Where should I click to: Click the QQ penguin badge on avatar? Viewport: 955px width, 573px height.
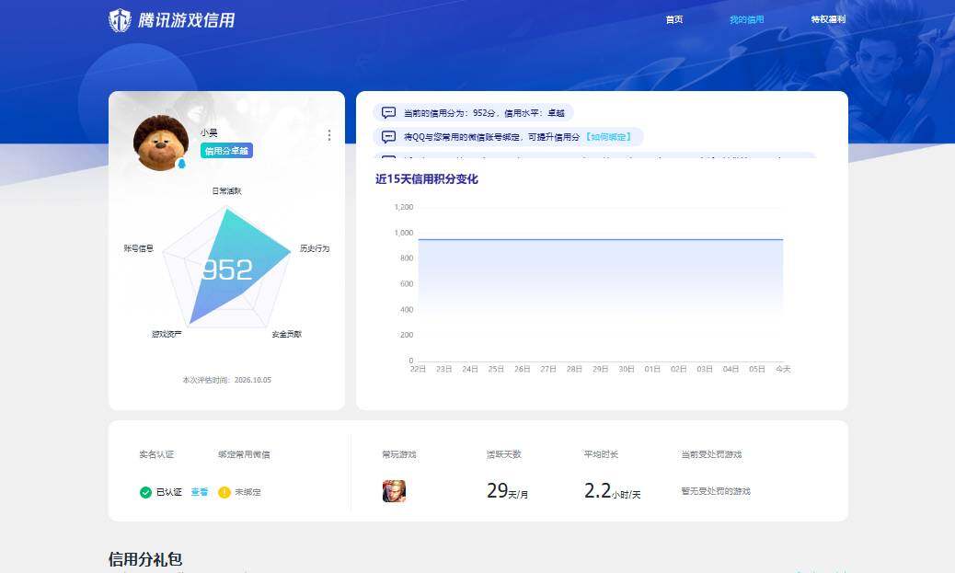(181, 164)
